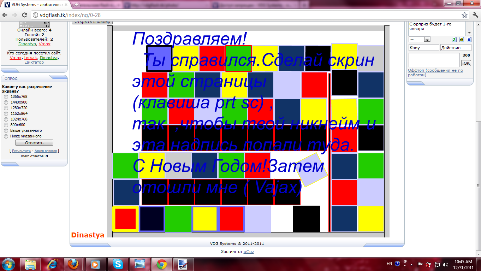
Task: Open Skype from the taskbar
Action: click(118, 264)
